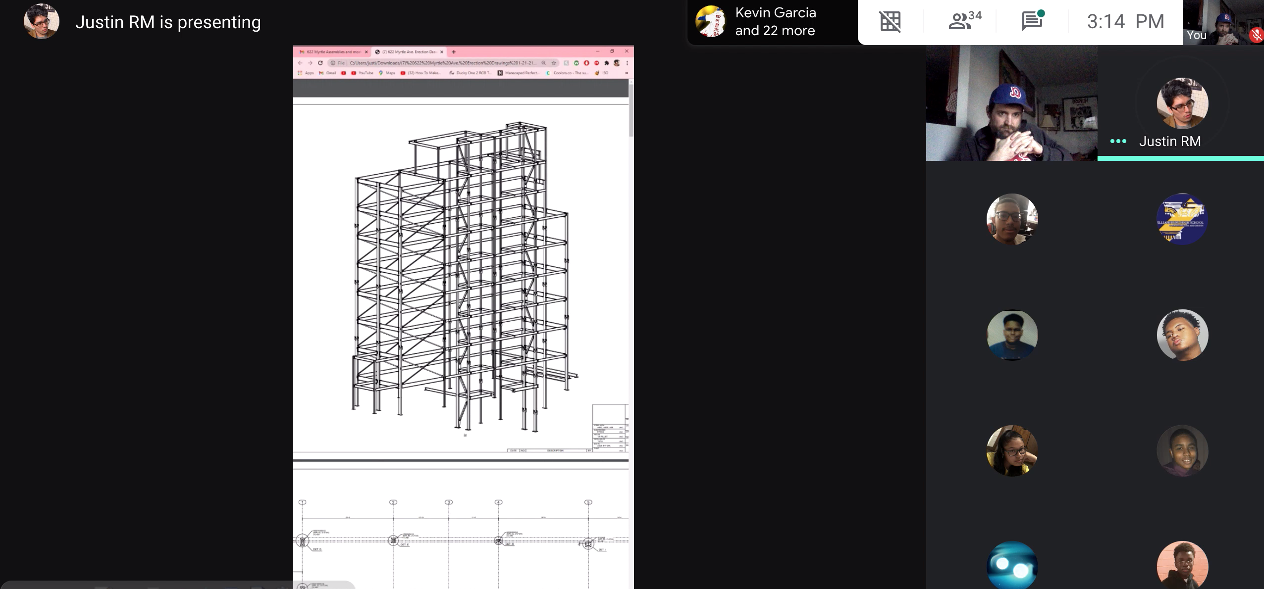The image size is (1264, 589).
Task: Click the crossed-out grid layout icon
Action: [x=890, y=21]
